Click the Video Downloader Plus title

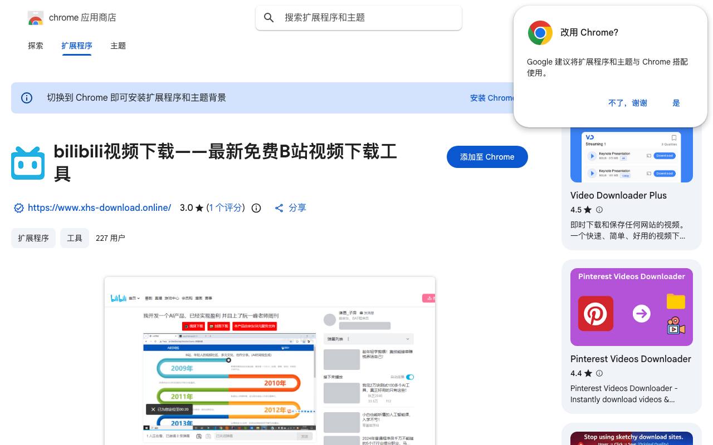pos(618,195)
